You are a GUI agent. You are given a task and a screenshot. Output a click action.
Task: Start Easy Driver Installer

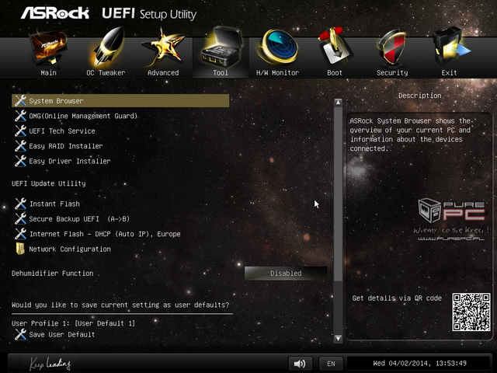70,161
